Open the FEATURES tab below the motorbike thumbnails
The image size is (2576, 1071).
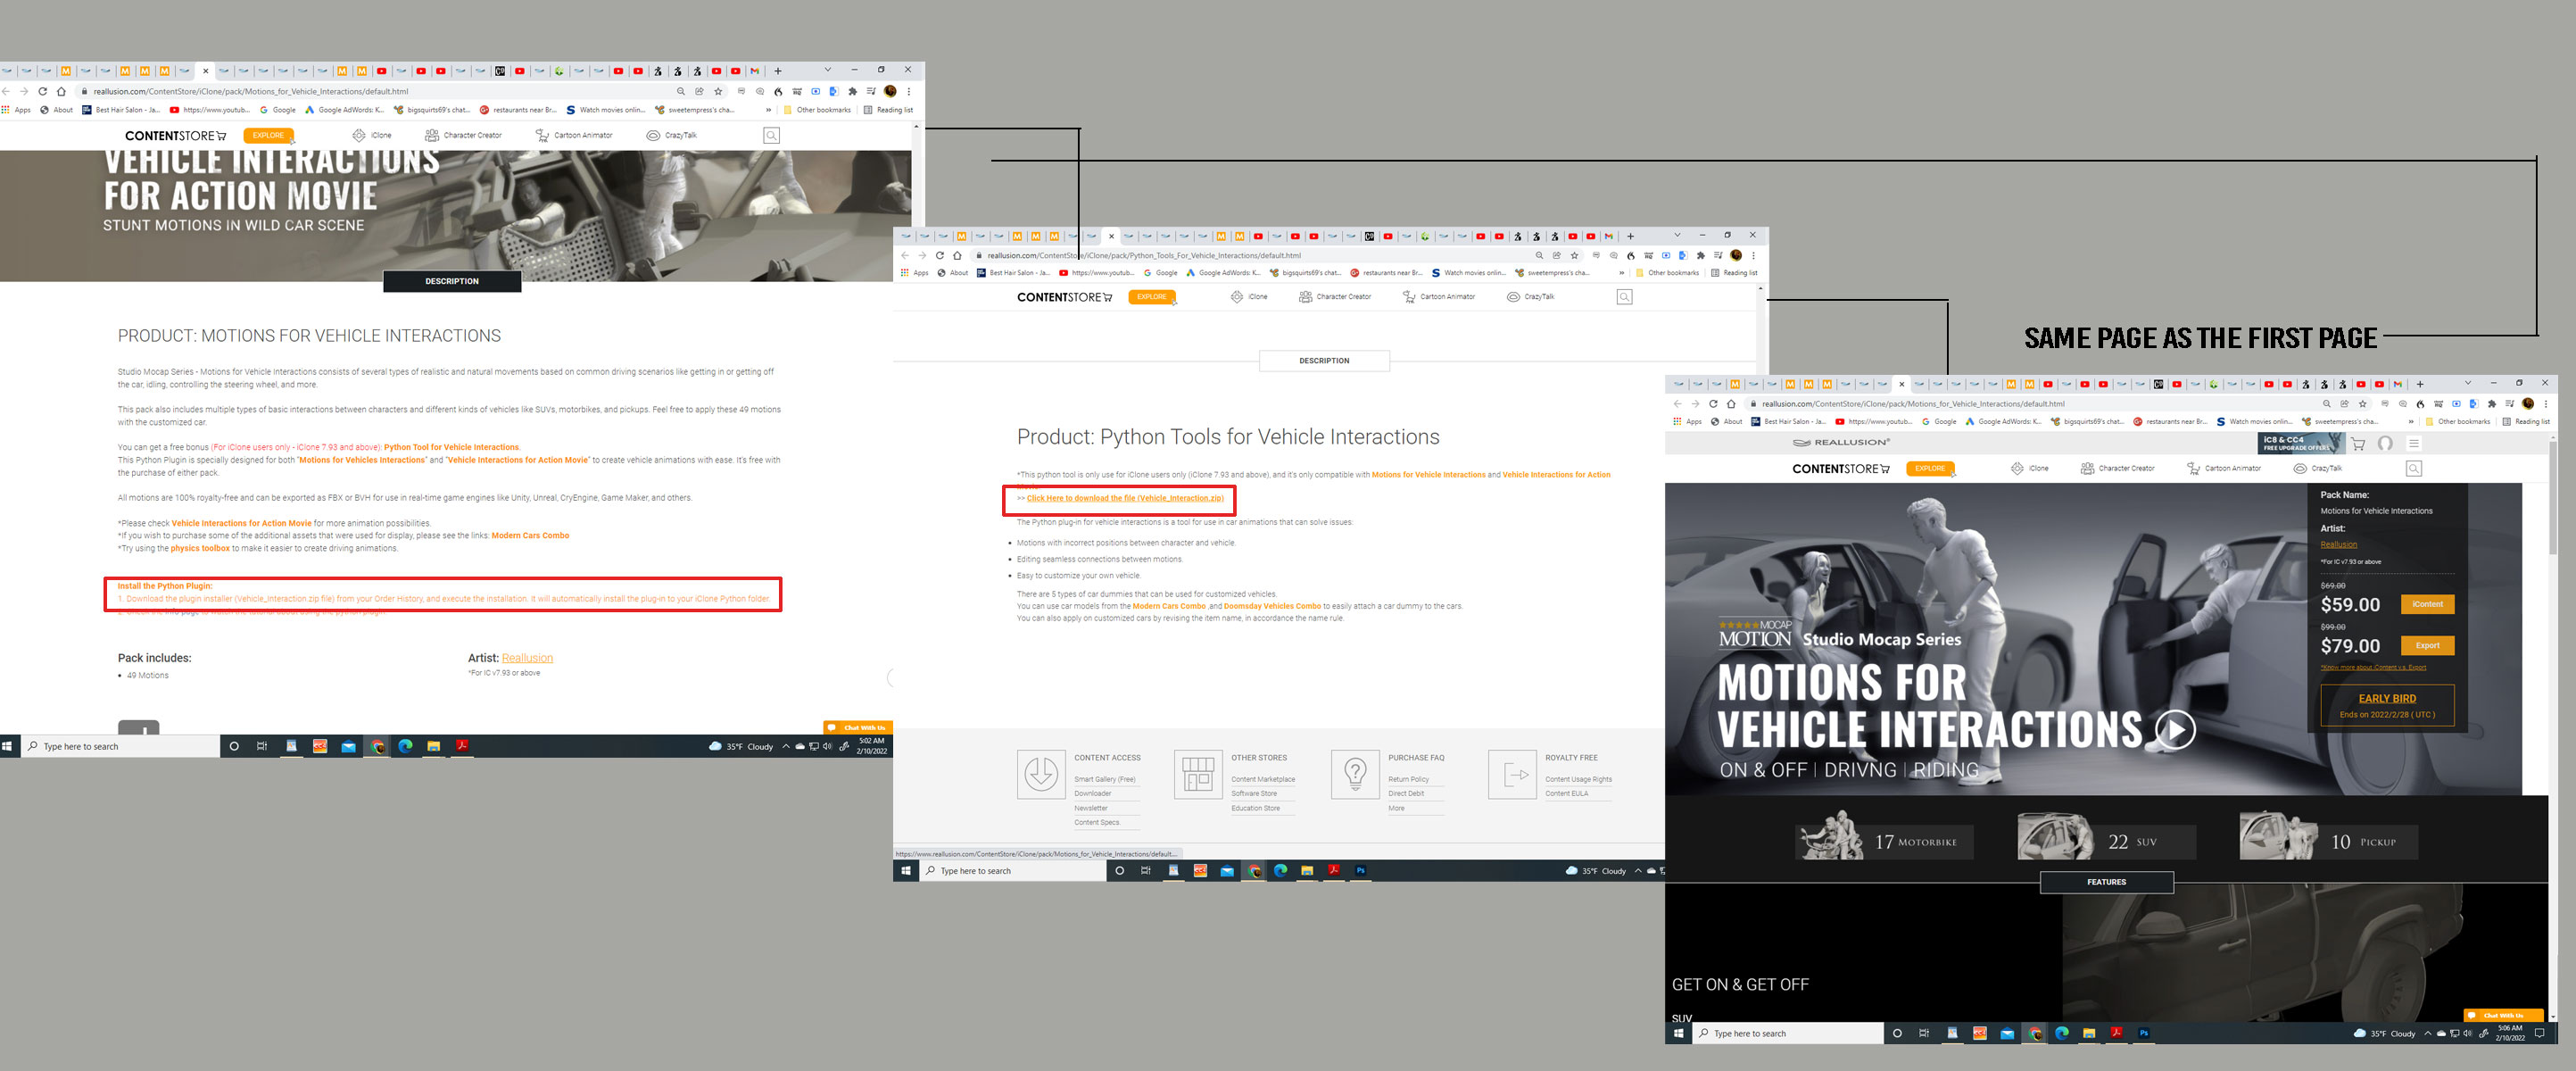(x=2106, y=882)
